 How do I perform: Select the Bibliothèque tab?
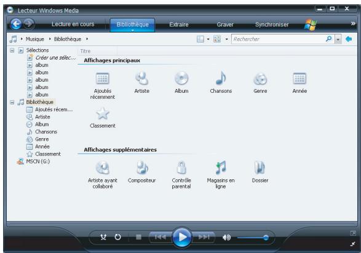coord(132,25)
